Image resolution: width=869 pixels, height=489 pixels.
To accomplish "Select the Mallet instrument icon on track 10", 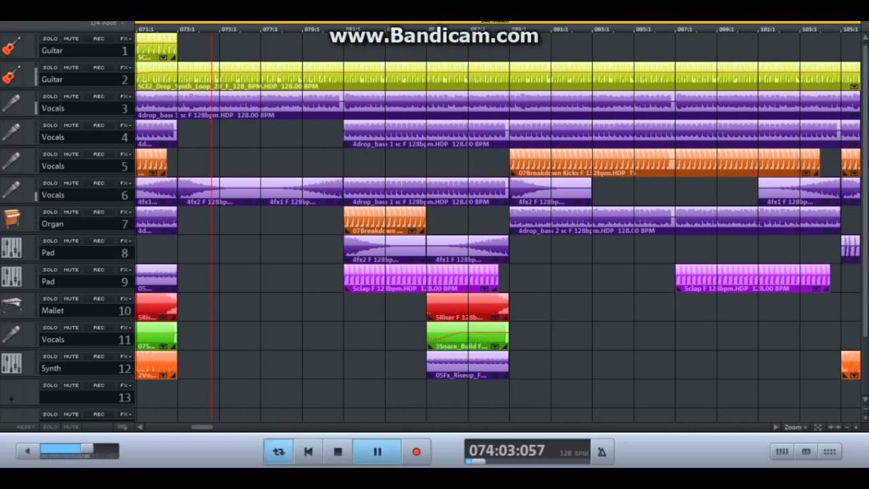I will point(11,306).
